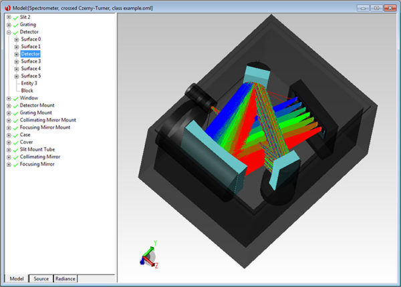401x287 pixels.
Task: Expand the Grating Mount tree node
Action: tap(8, 112)
